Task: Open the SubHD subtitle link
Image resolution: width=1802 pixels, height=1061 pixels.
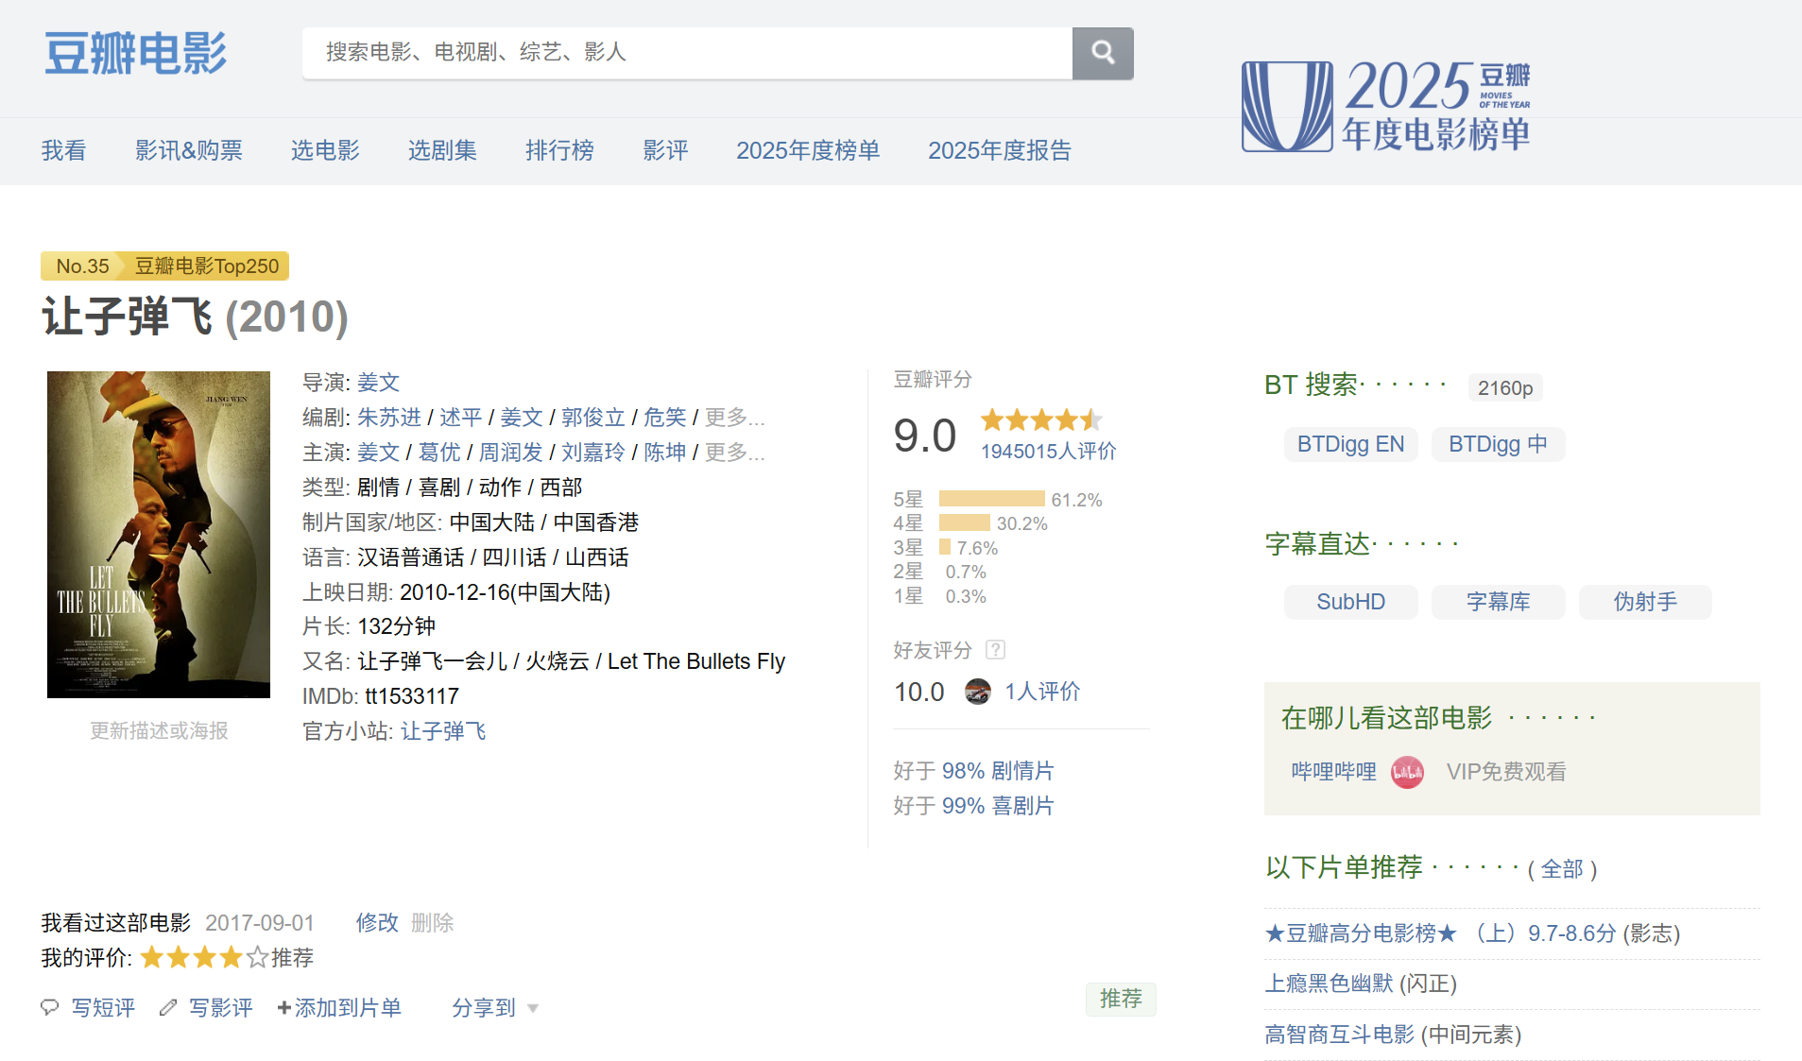Action: [1351, 602]
